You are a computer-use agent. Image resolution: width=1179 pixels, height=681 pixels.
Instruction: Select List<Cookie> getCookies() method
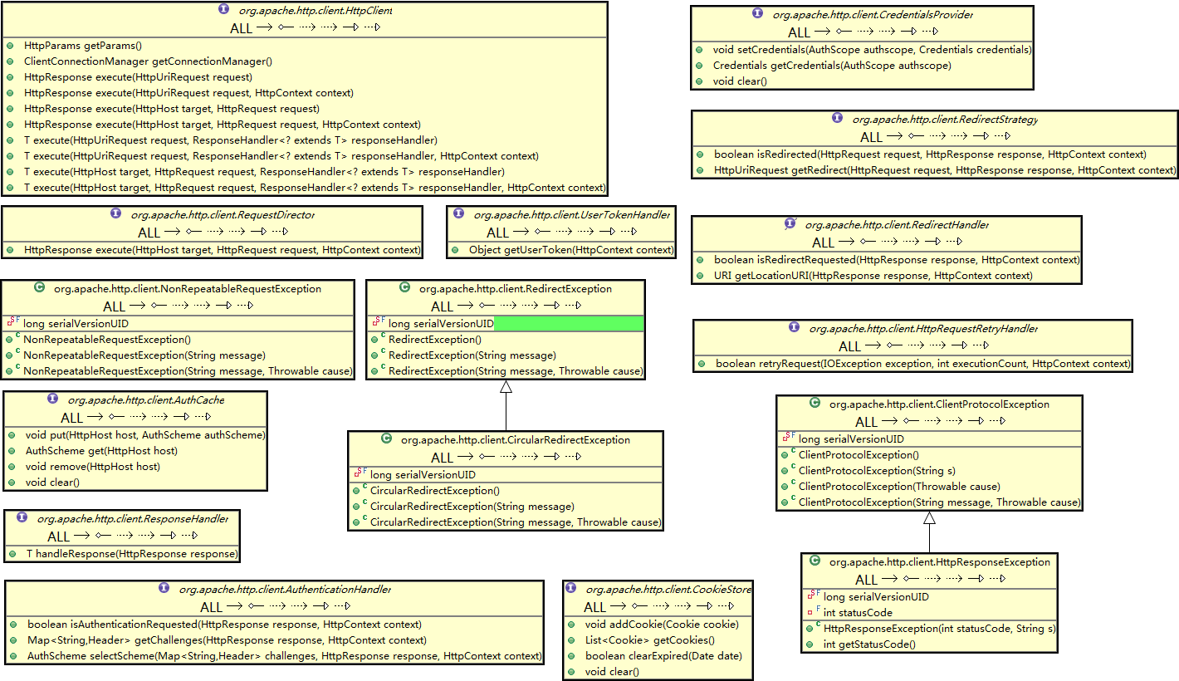[649, 640]
